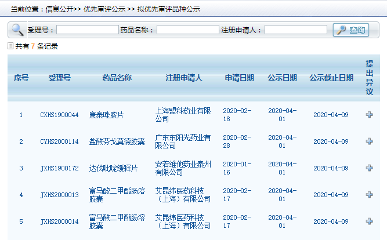Click the 公示日期 column header

[x=283, y=78]
